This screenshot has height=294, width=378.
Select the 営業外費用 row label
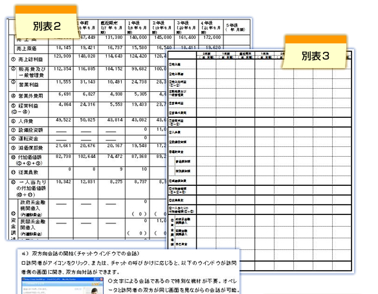coord(31,96)
